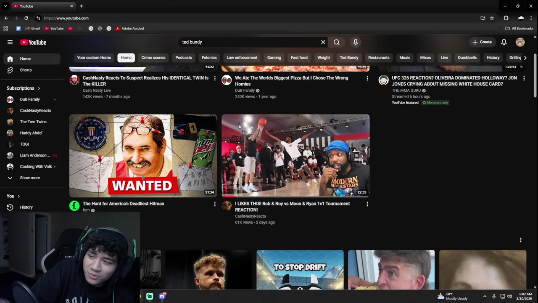Click the search magnifier button
The image size is (538, 303).
(x=337, y=42)
